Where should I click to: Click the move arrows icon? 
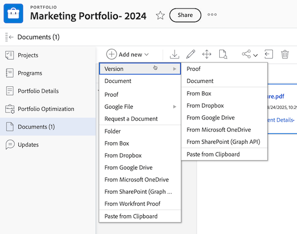(206, 55)
